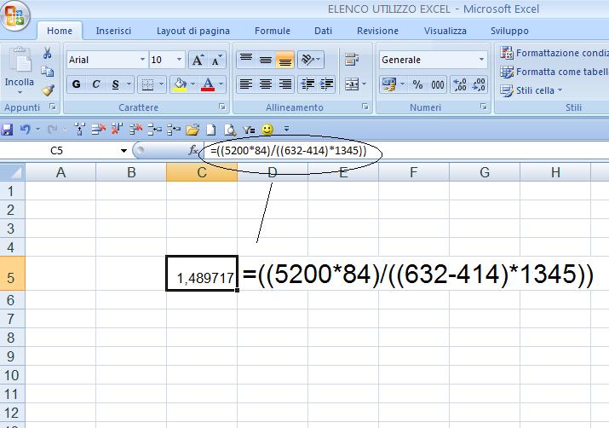609x428 pixels.
Task: Click the filter funnel icon
Action: coord(249,130)
